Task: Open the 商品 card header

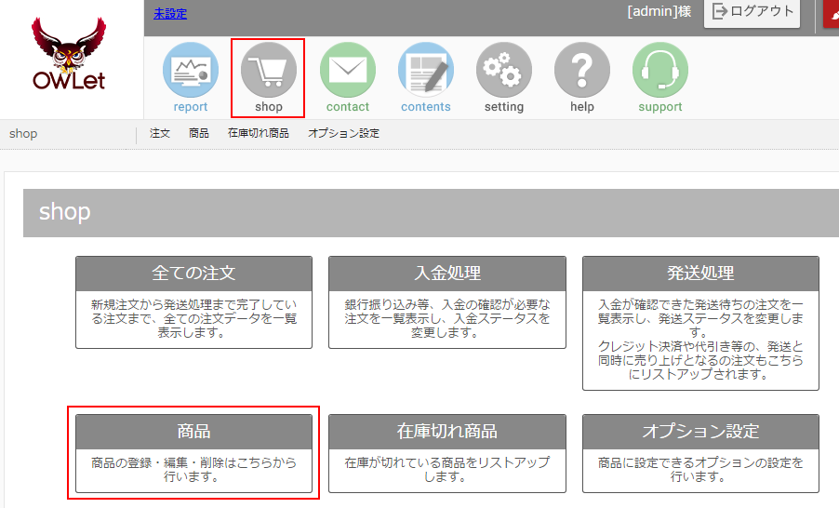Action: pos(193,432)
